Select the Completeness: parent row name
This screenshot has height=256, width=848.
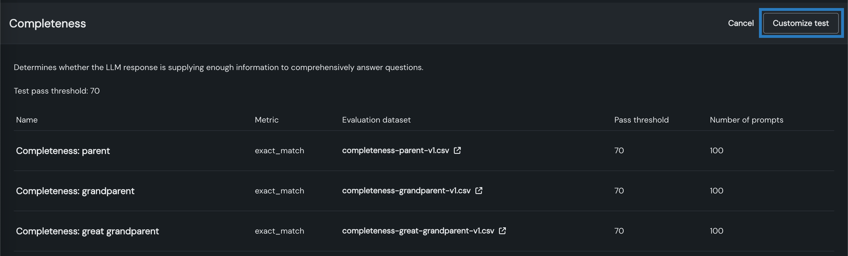pyautogui.click(x=63, y=151)
